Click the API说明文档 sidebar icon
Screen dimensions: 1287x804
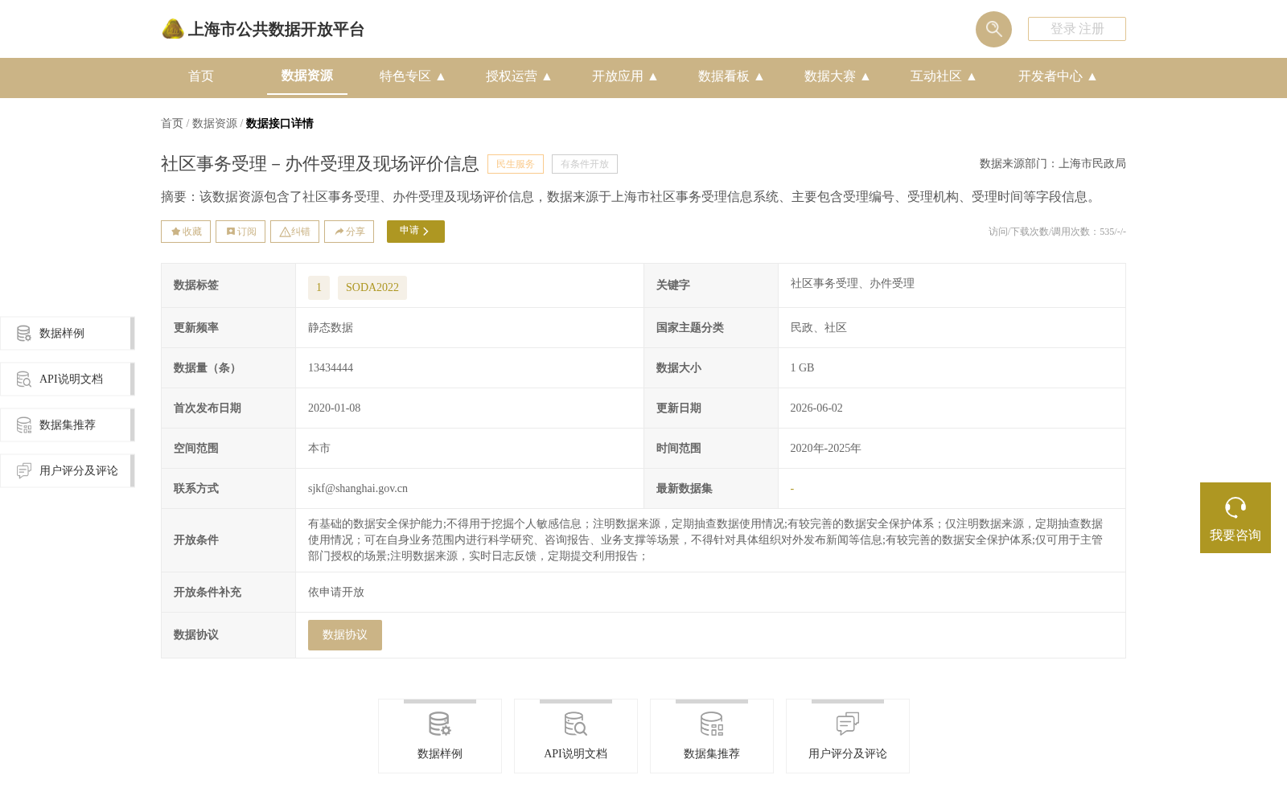click(24, 379)
